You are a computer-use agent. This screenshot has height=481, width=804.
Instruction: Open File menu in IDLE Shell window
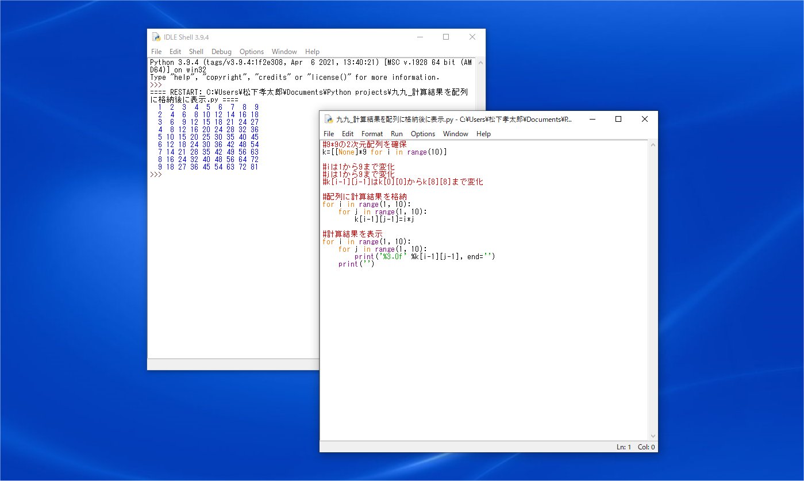coord(156,52)
